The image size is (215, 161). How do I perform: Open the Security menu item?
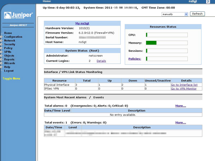(x=10, y=44)
